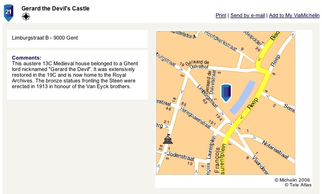Click the light blue water area on the map
322x194 pixels.
click(242, 98)
